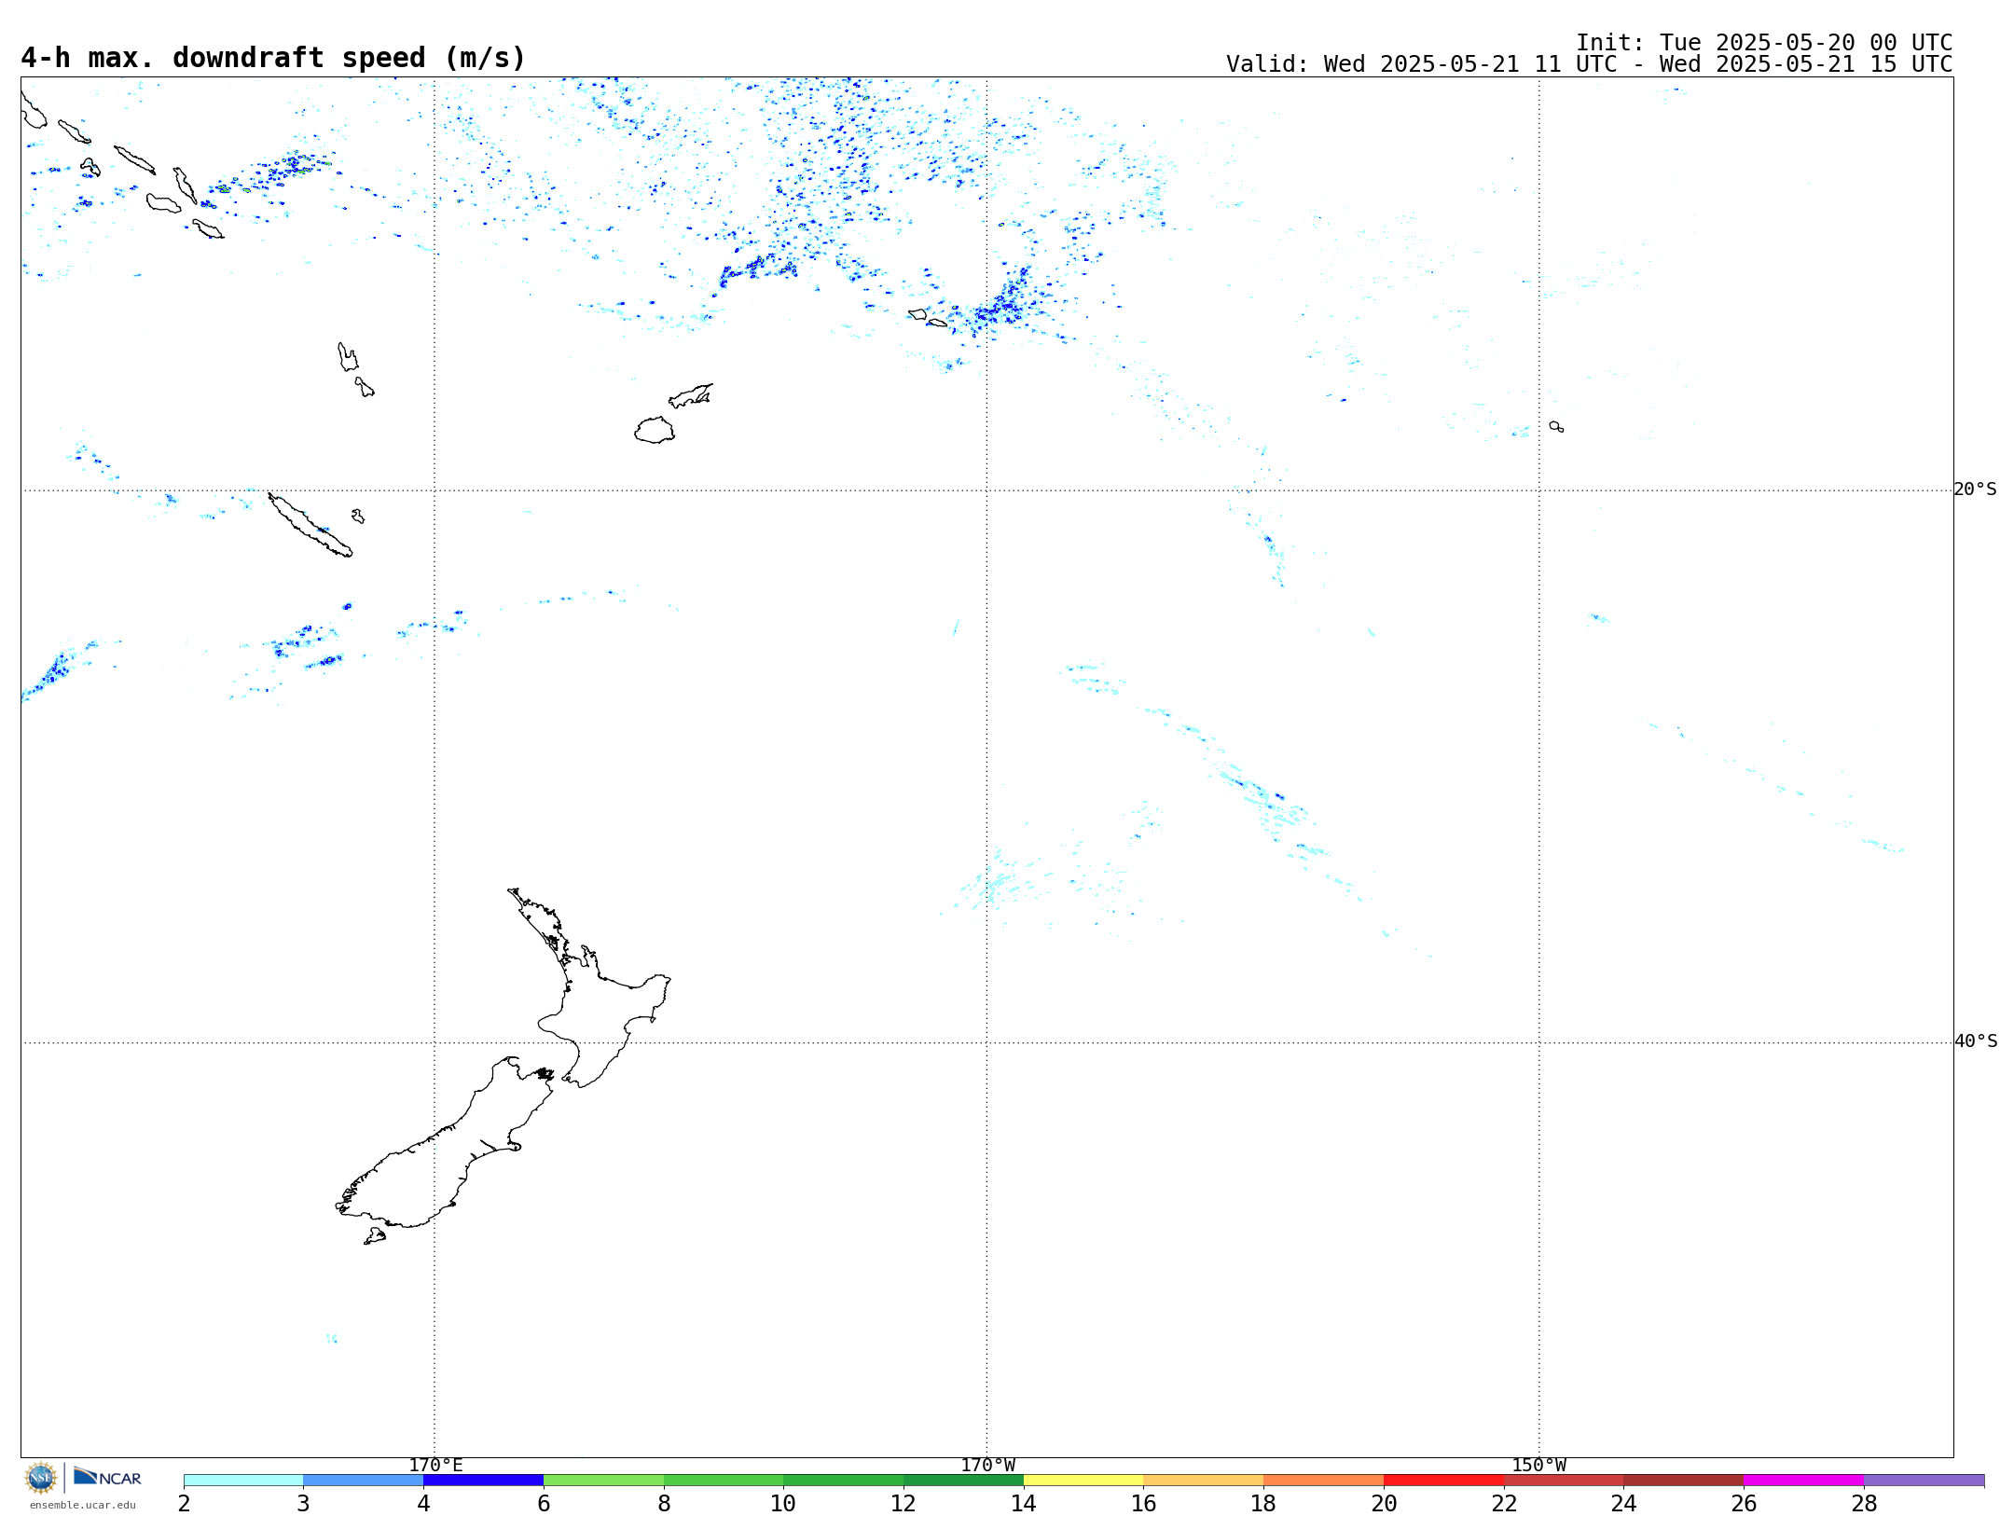Click colorbar tick label 20
This screenshot has width=2014, height=1516.
(1384, 1503)
